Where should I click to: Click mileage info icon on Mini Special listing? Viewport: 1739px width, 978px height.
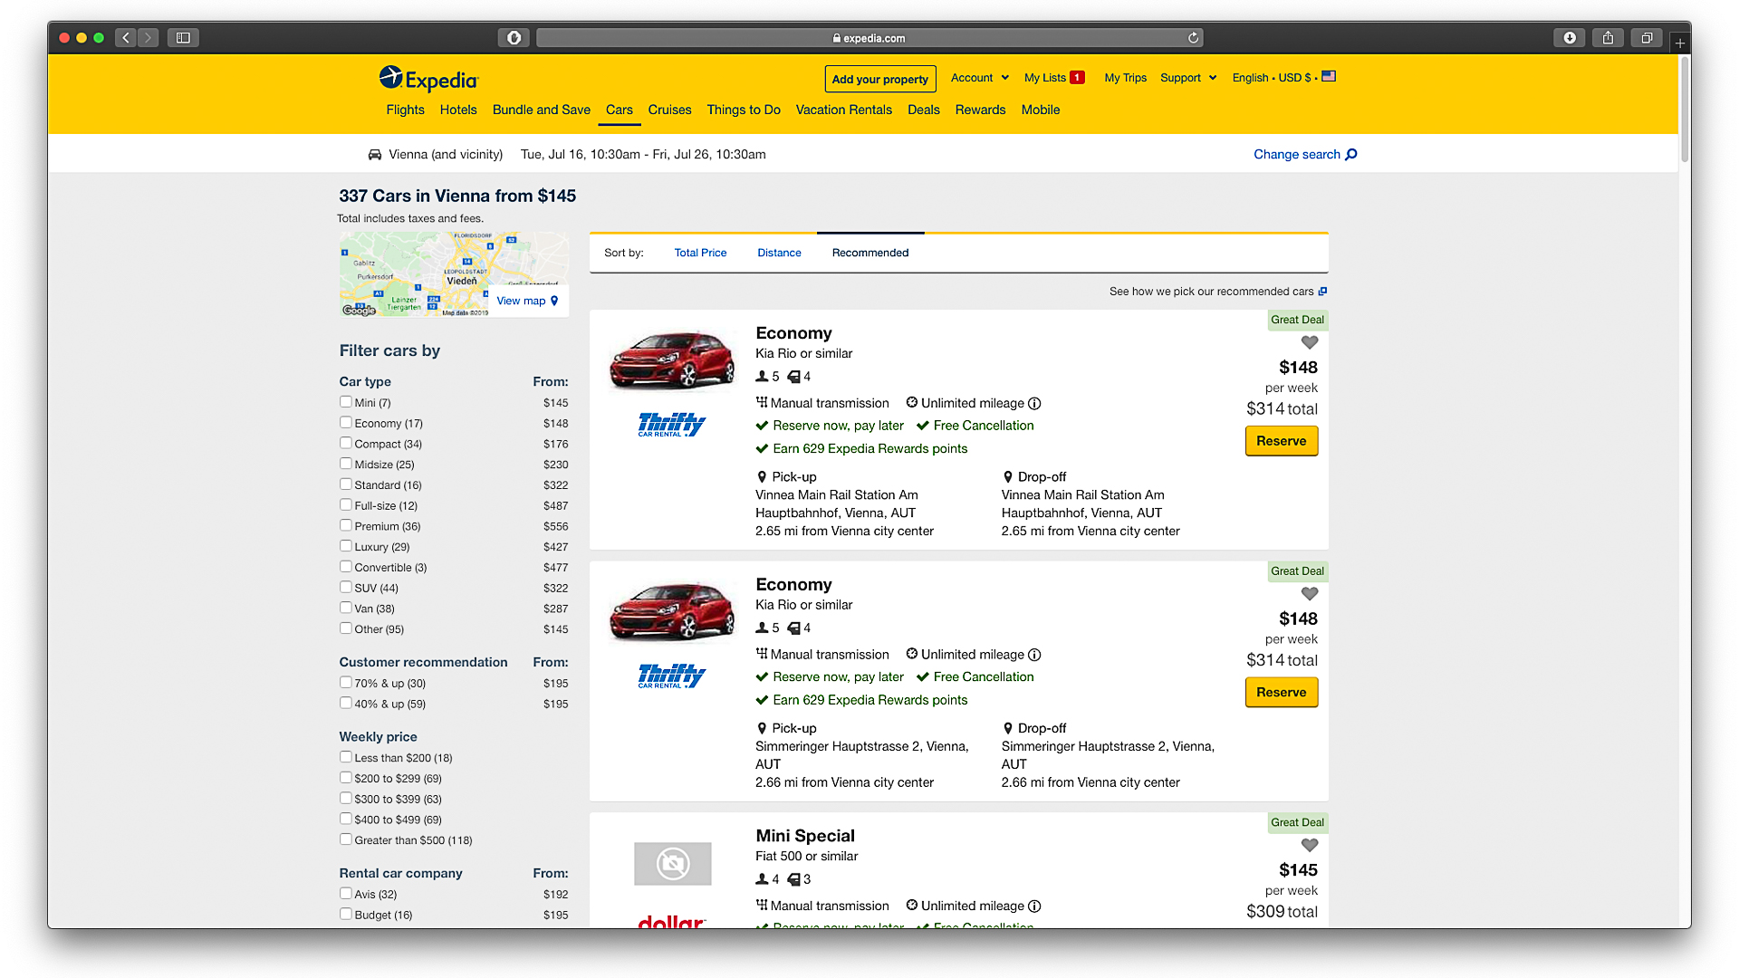(1034, 906)
